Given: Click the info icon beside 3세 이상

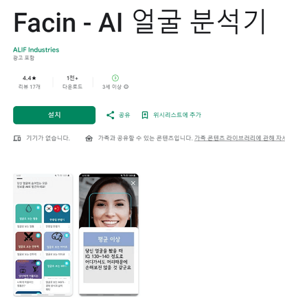Looking at the screenshot, I should pyautogui.click(x=126, y=87).
